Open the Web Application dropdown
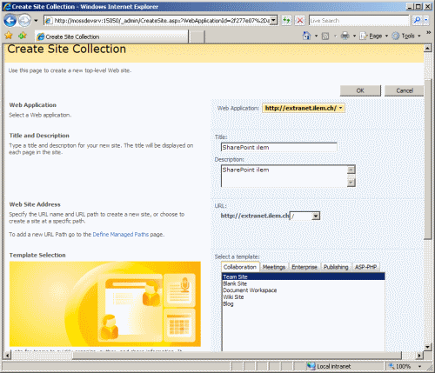Screen dimensions: 435x373 tap(304, 108)
